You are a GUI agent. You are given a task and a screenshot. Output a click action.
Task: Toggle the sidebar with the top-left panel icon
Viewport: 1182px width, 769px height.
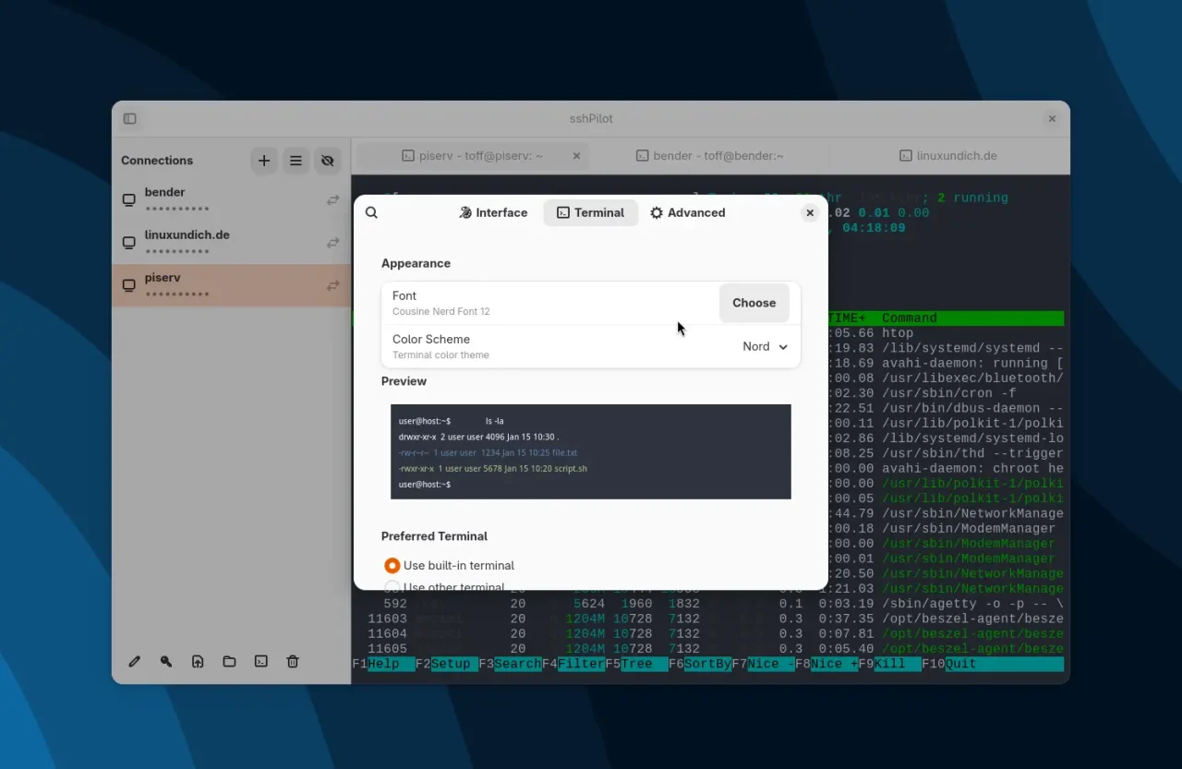click(x=129, y=118)
